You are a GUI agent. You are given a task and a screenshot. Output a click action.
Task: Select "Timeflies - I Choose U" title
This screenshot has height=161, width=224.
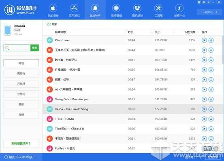pos(70,129)
